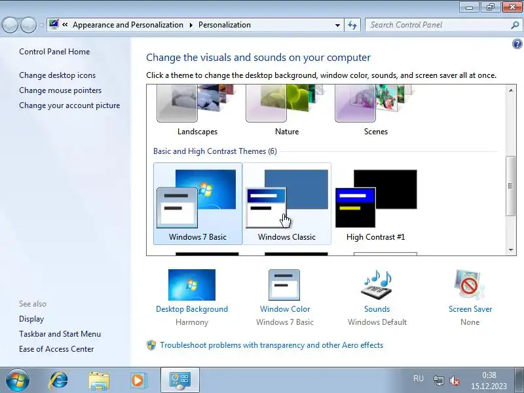This screenshot has height=393, width=524.
Task: Minimize the Personalization window
Action: pyautogui.click(x=470, y=7)
